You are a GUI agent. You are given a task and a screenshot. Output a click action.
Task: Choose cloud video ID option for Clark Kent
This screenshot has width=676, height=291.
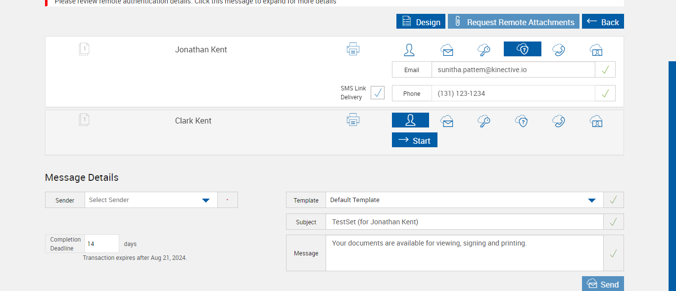pyautogui.click(x=596, y=121)
